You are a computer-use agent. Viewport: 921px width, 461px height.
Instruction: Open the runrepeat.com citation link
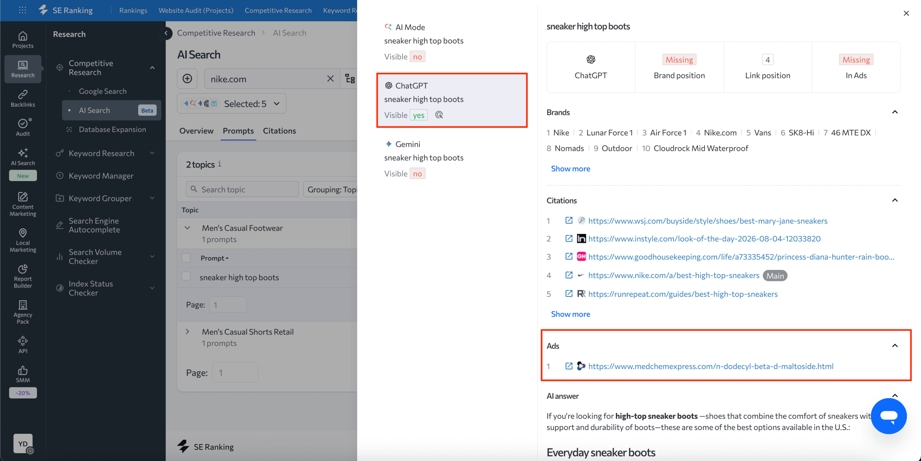click(683, 294)
